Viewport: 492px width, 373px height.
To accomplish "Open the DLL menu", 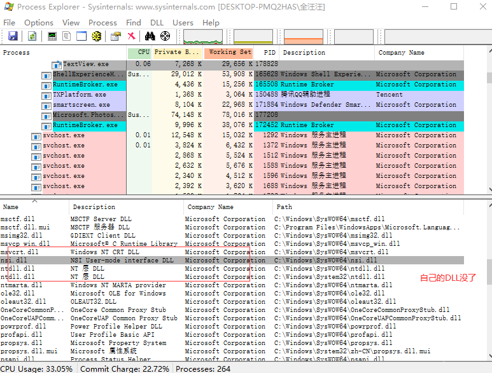I will pyautogui.click(x=157, y=23).
